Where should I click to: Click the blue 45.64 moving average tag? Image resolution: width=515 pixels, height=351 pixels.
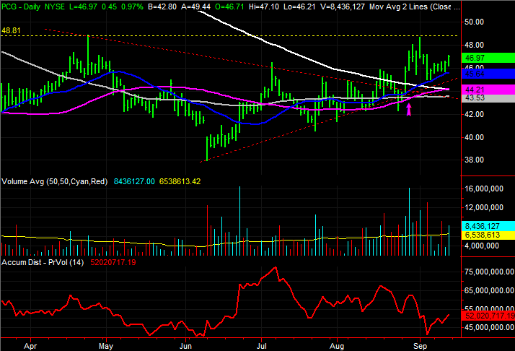[x=488, y=74]
